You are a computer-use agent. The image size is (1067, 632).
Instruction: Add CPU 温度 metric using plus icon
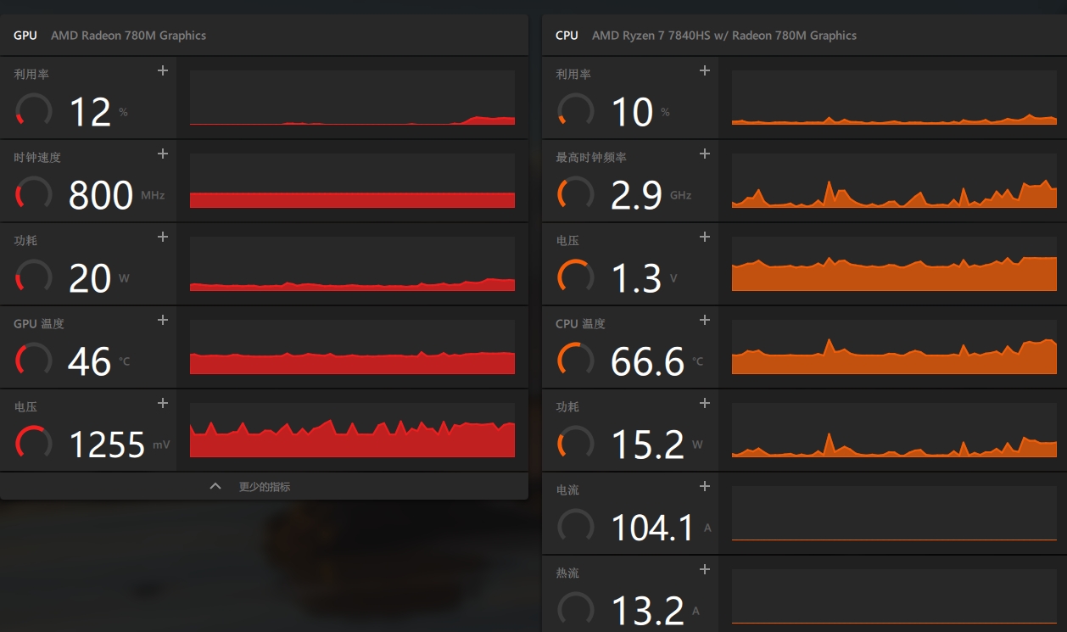704,321
